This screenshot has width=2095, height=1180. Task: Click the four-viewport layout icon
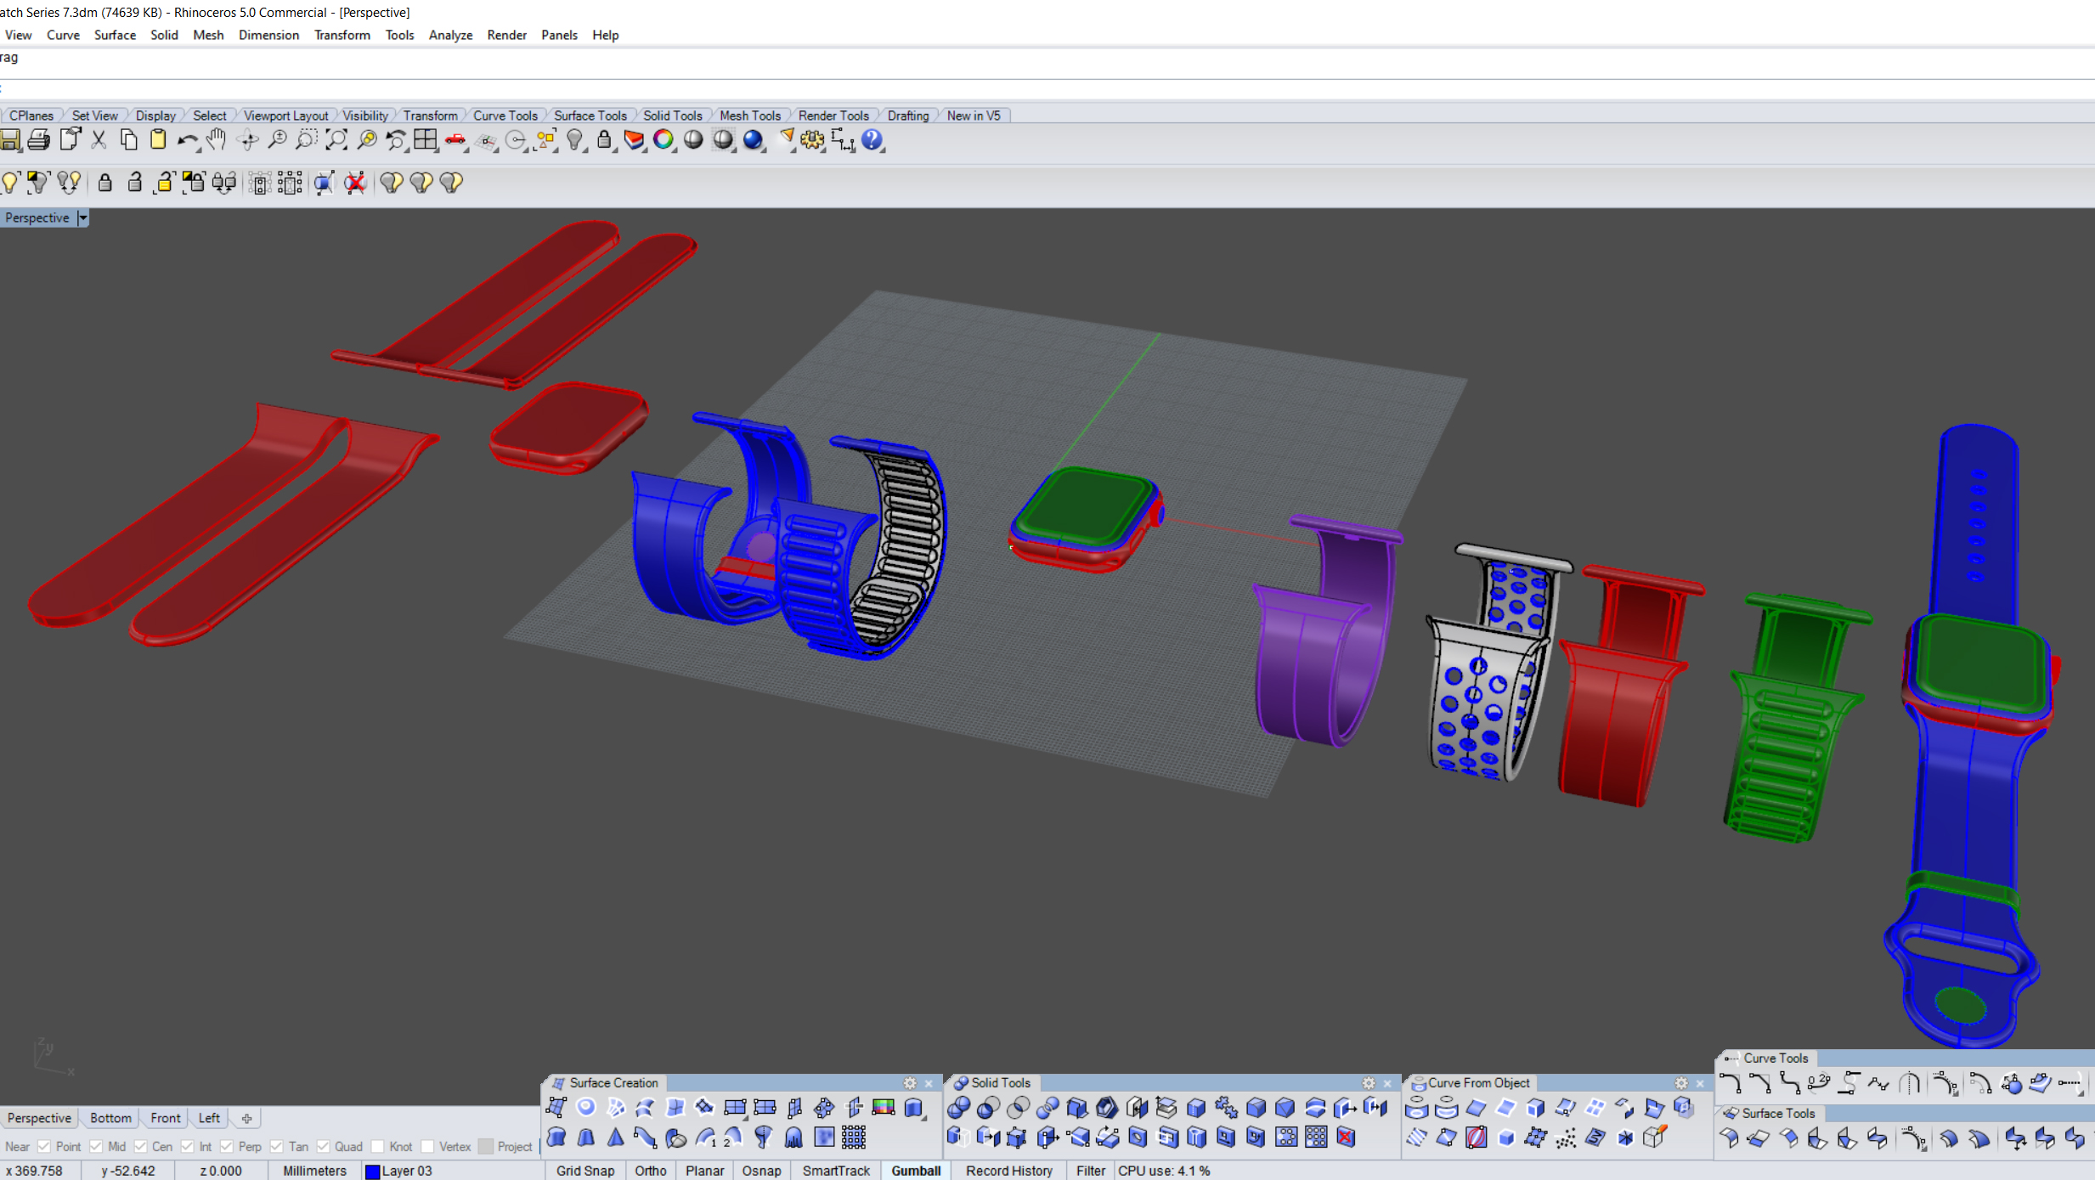(425, 140)
